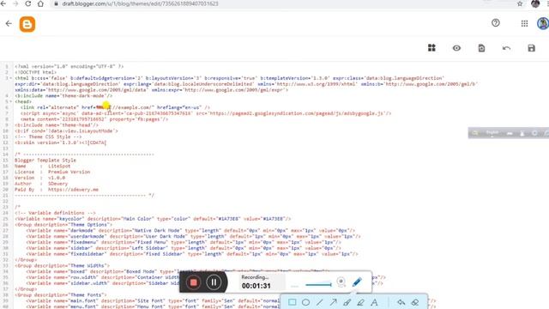Revert changes with the undo icon
Image resolution: width=549 pixels, height=309 pixels.
[x=506, y=48]
